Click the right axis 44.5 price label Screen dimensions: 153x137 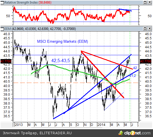click(x=148, y=47)
